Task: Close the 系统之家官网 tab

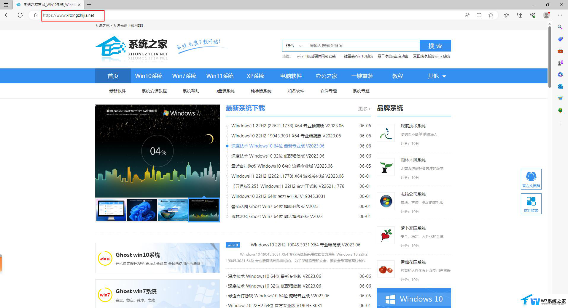Action: pos(79,5)
